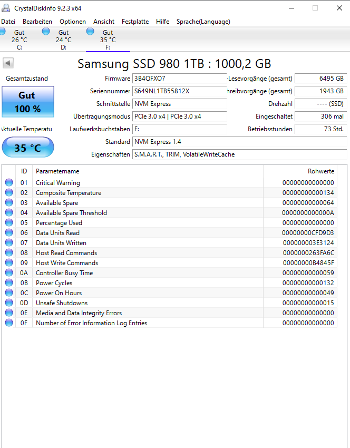Open the Sprache(Language) menu
Image resolution: width=350 pixels, height=448 pixels.
(203, 22)
